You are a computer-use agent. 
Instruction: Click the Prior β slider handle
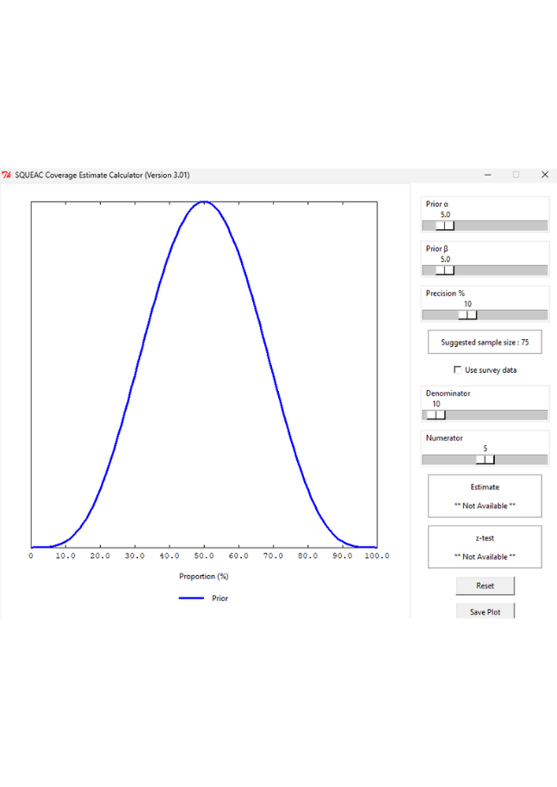[445, 270]
